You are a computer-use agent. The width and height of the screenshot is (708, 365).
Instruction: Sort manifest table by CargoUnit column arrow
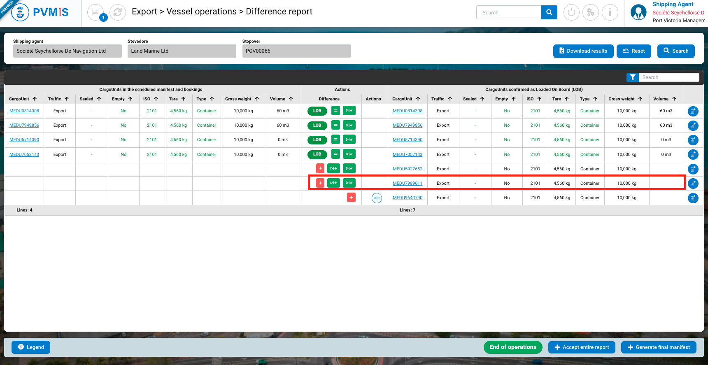35,99
